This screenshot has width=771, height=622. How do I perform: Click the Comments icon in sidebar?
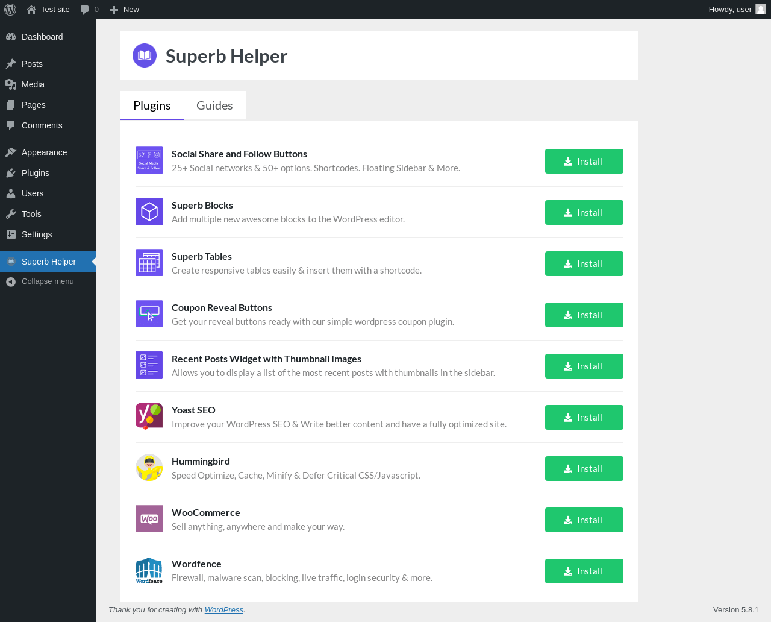pyautogui.click(x=11, y=125)
